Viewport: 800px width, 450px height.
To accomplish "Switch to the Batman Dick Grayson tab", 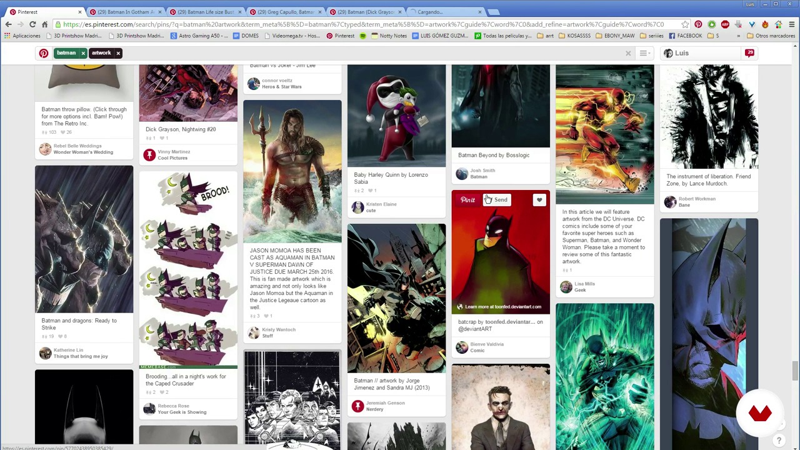I will coord(365,12).
